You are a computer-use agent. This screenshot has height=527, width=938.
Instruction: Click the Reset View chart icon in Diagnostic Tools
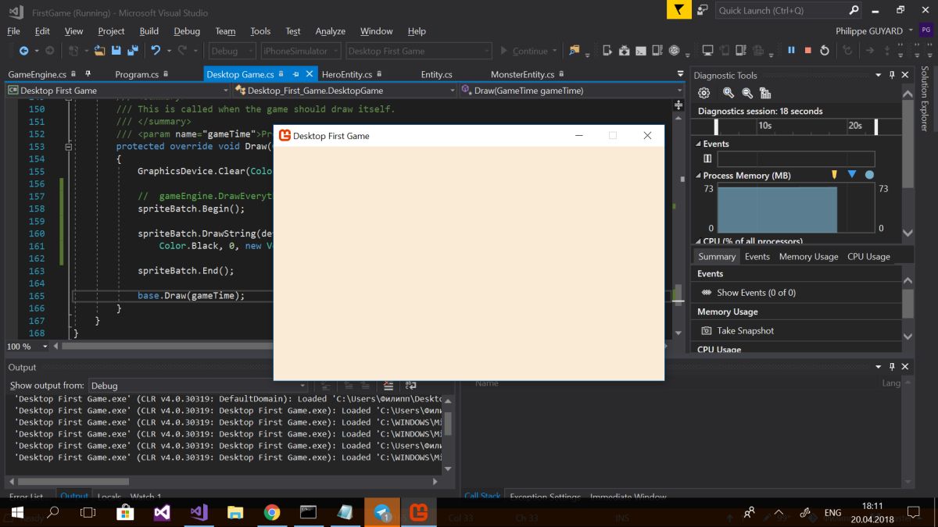point(765,93)
